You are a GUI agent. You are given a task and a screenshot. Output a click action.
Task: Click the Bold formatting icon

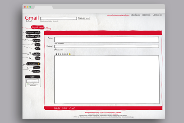point(56,54)
